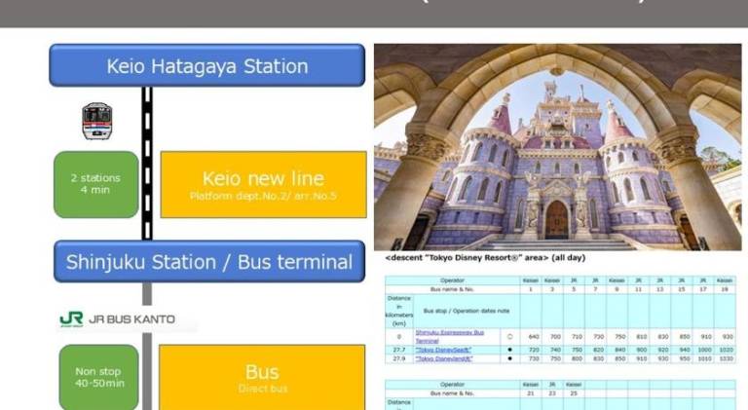Image resolution: width=748 pixels, height=410 pixels.
Task: Click the 720 time in Tokyo DisneySea row
Action: coord(534,350)
